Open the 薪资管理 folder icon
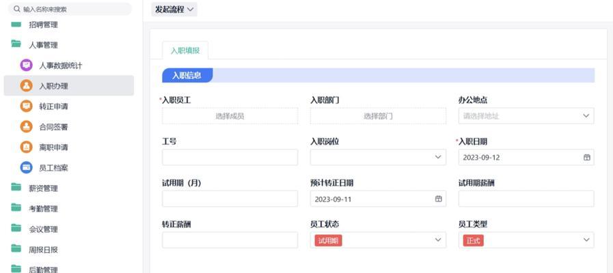613x273 pixels. coord(16,187)
